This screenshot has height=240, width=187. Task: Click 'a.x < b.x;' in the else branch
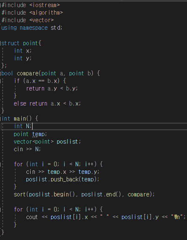[x=65, y=103]
